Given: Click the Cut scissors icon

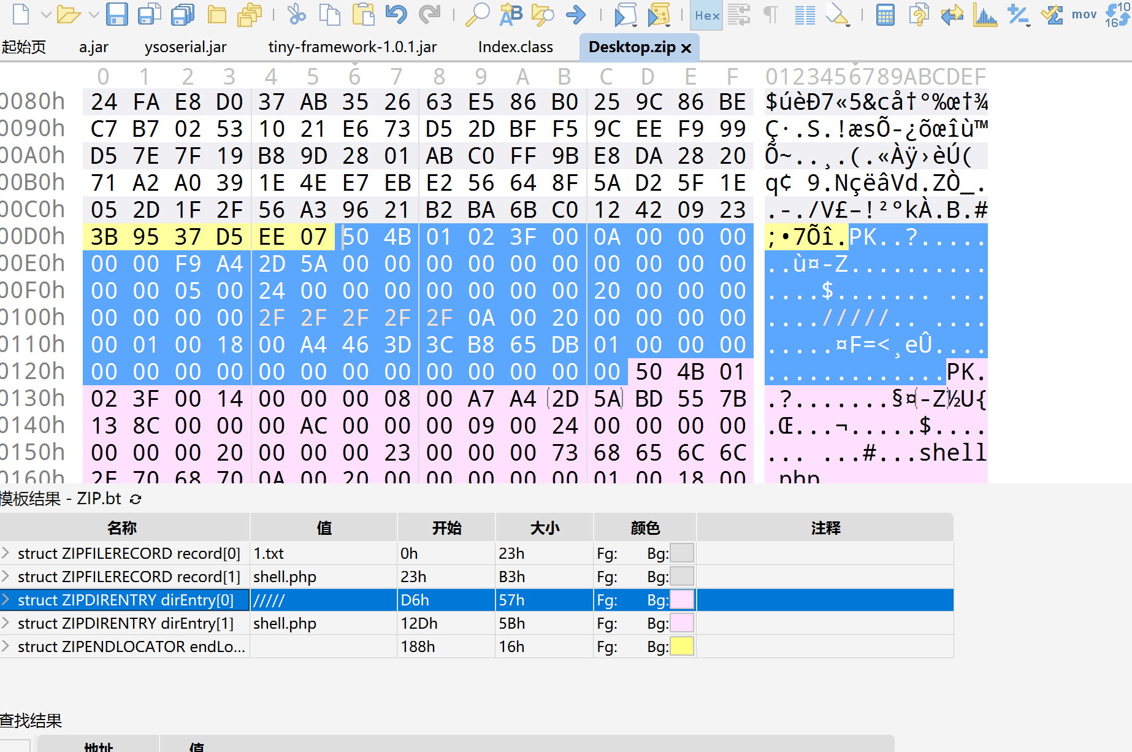Looking at the screenshot, I should [x=297, y=14].
